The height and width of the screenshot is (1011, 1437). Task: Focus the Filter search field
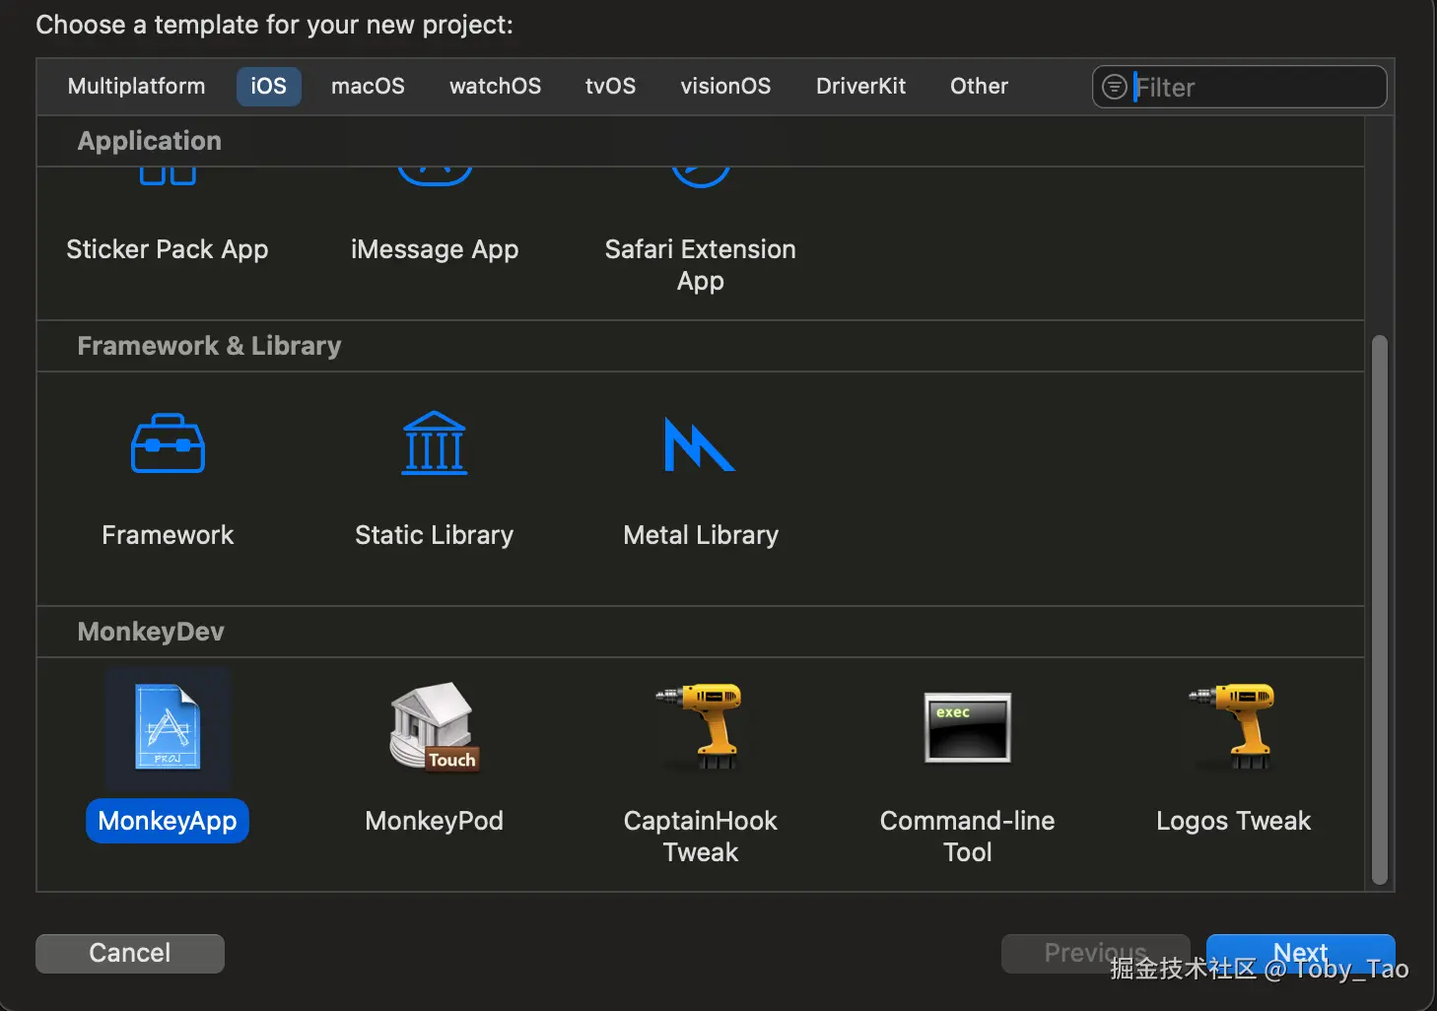pyautogui.click(x=1240, y=87)
